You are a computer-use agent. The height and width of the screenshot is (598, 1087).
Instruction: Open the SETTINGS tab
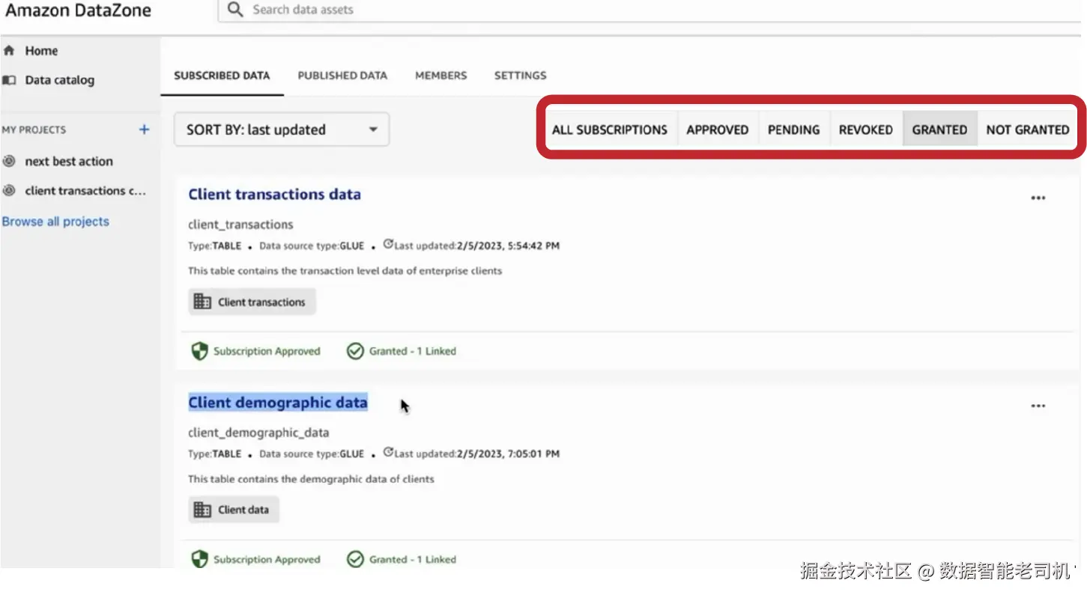pos(520,76)
